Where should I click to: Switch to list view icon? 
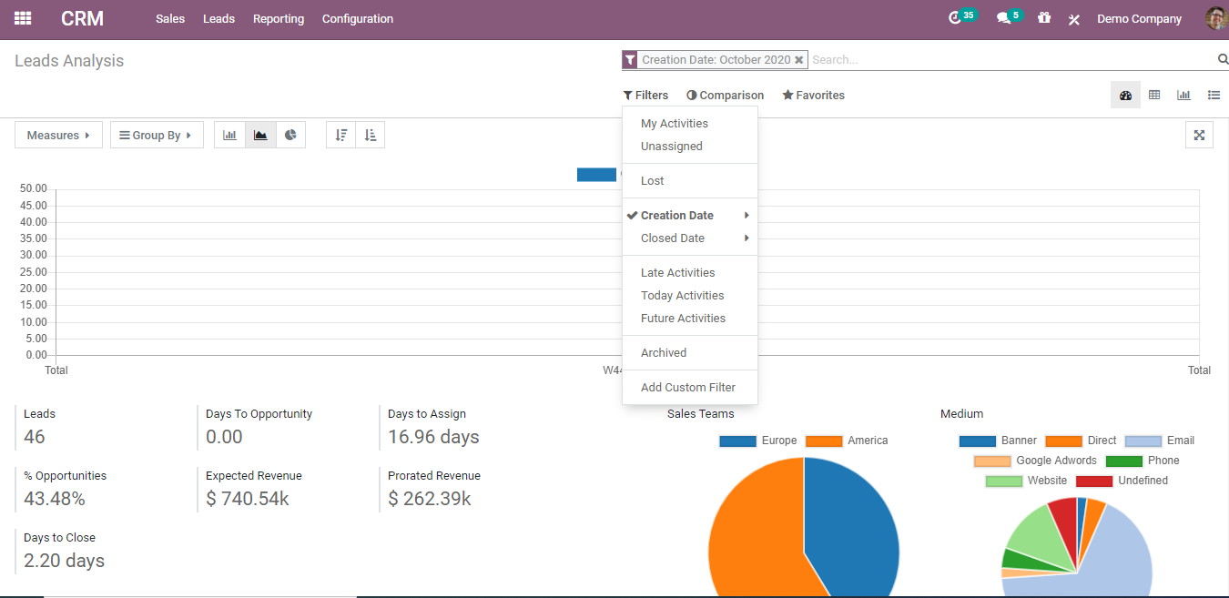pos(1214,96)
